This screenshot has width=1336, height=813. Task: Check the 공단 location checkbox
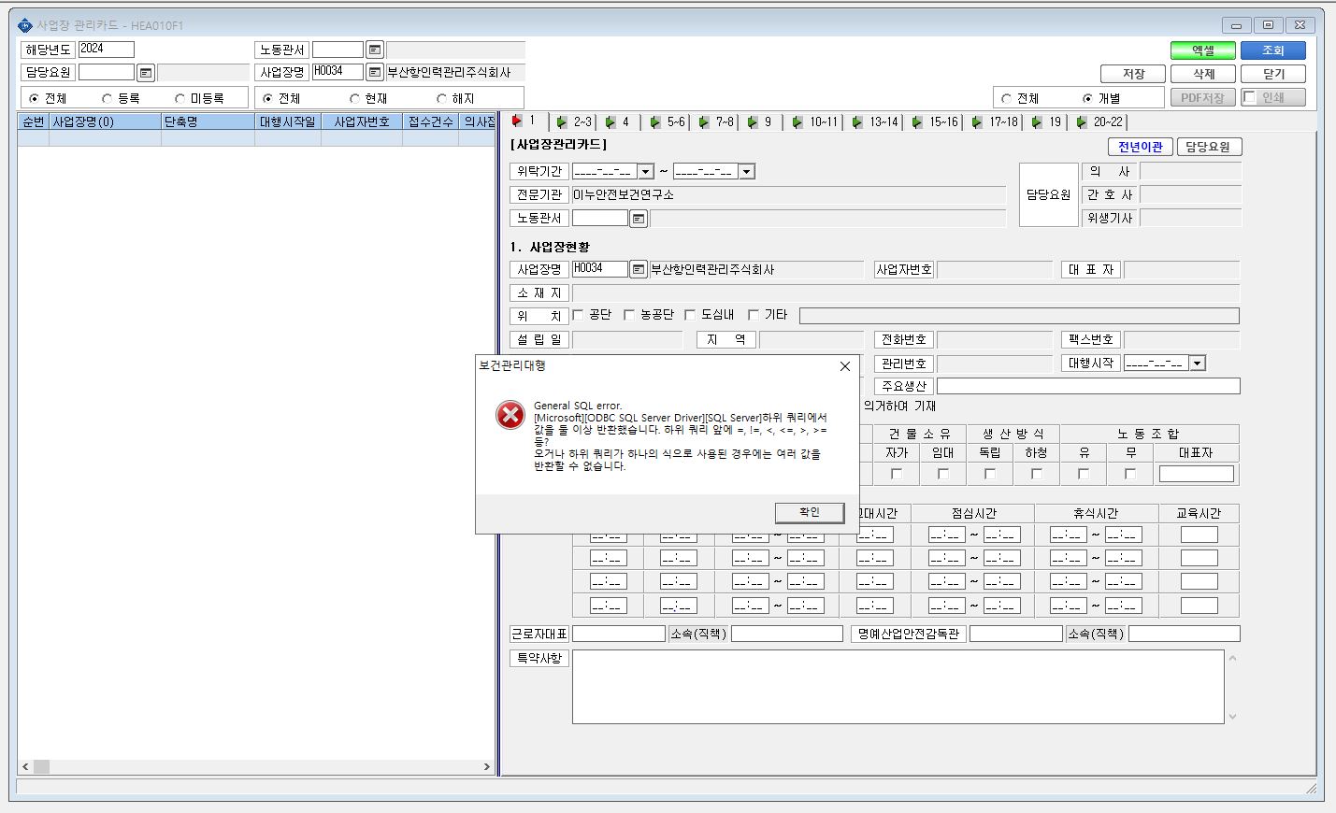(x=578, y=315)
